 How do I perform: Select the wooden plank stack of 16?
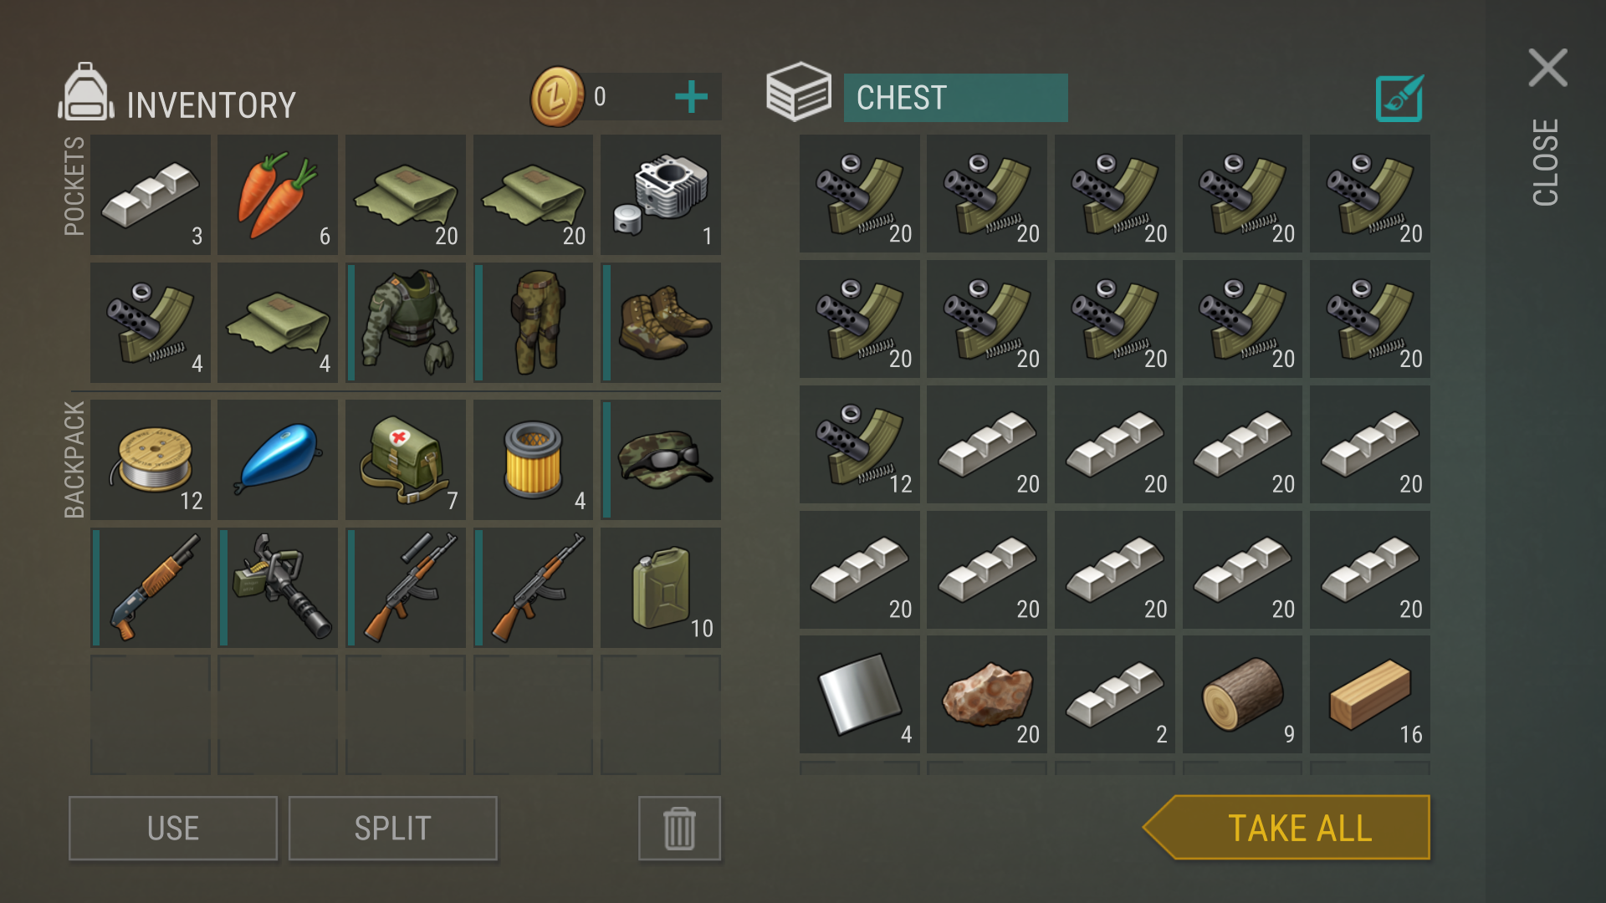pos(1370,695)
